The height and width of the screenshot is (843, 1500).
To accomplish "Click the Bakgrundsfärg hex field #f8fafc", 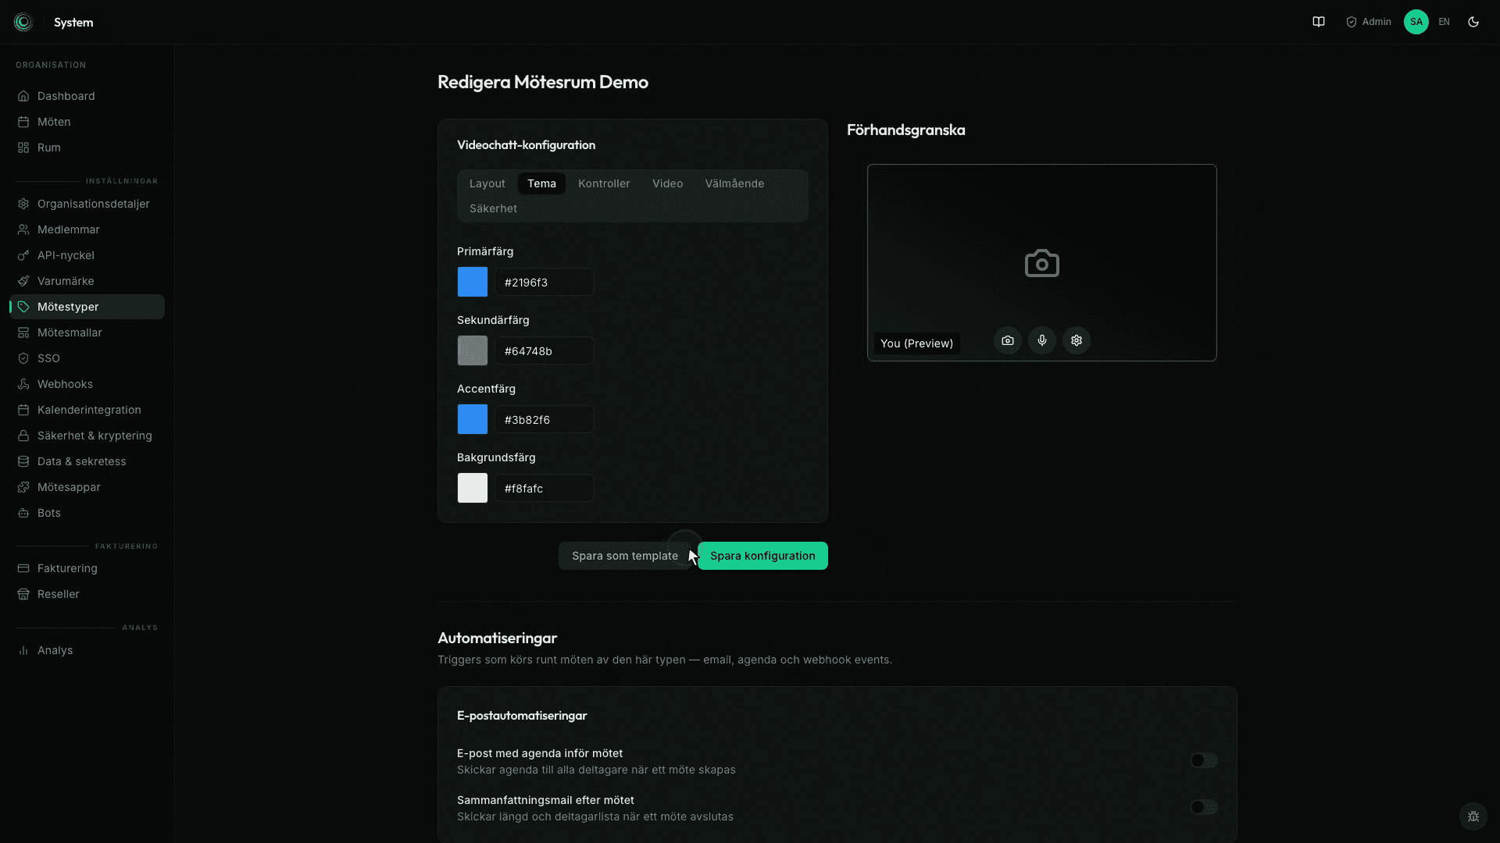I will tap(545, 488).
